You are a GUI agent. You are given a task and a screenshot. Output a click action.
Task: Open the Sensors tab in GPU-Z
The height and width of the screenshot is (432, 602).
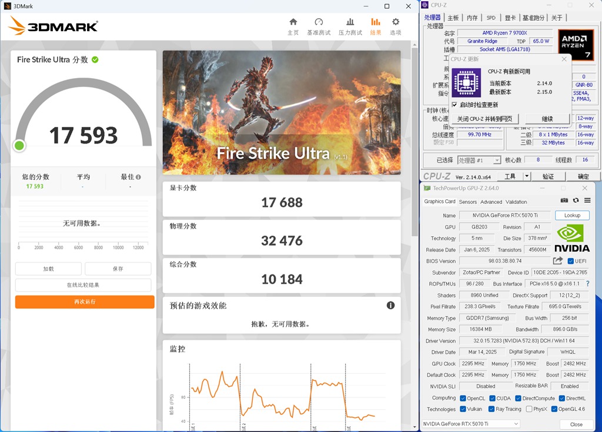[467, 202]
